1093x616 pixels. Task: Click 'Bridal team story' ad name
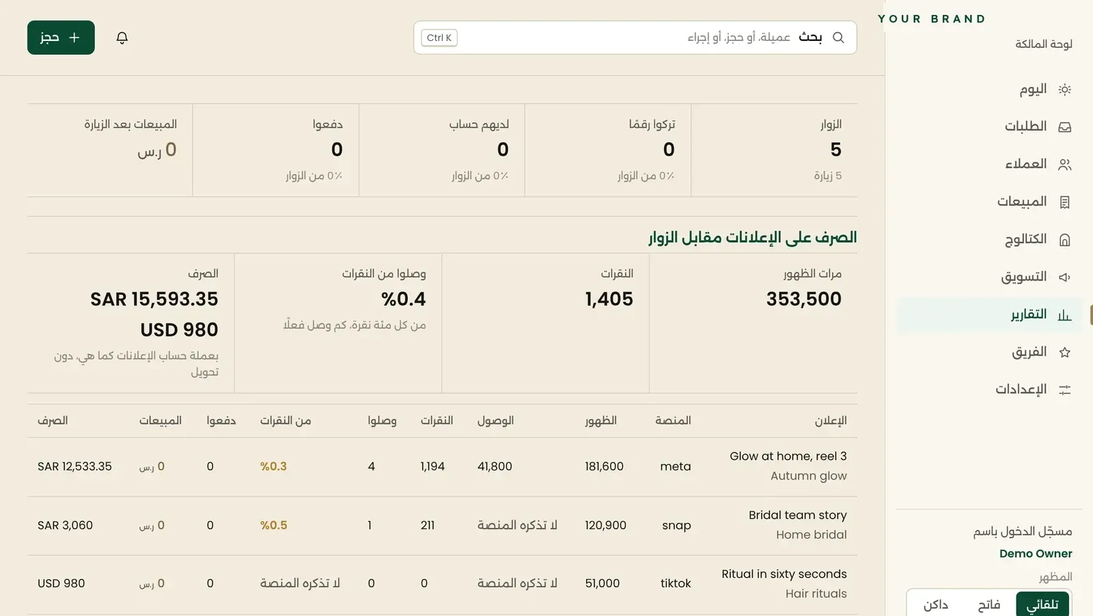pyautogui.click(x=798, y=515)
